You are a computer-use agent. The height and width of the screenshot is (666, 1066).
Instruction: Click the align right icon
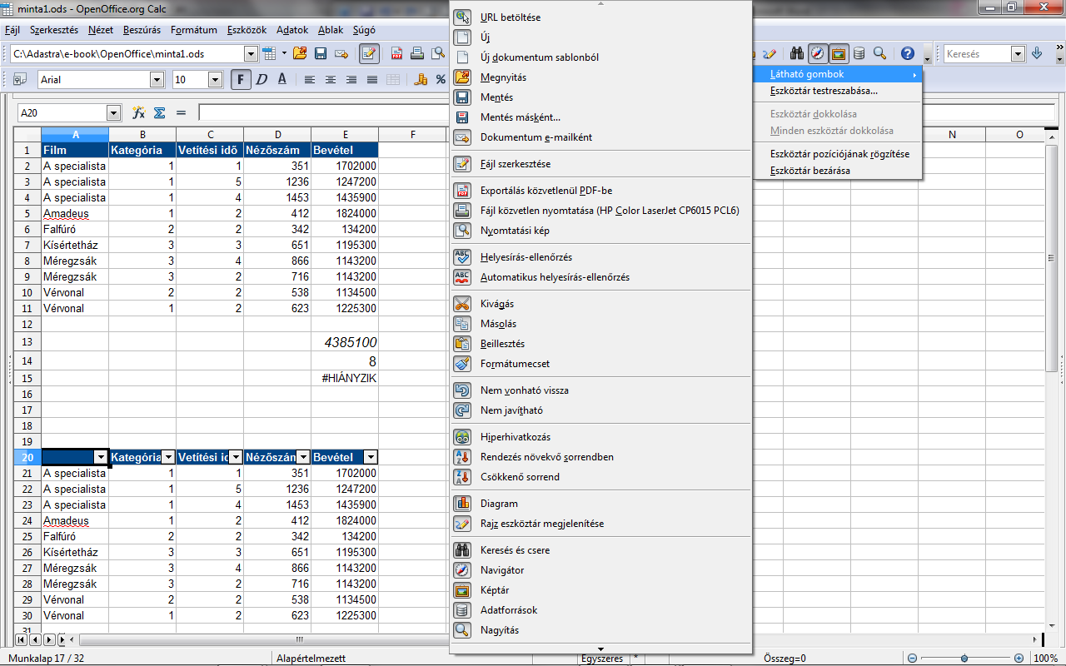tap(351, 79)
